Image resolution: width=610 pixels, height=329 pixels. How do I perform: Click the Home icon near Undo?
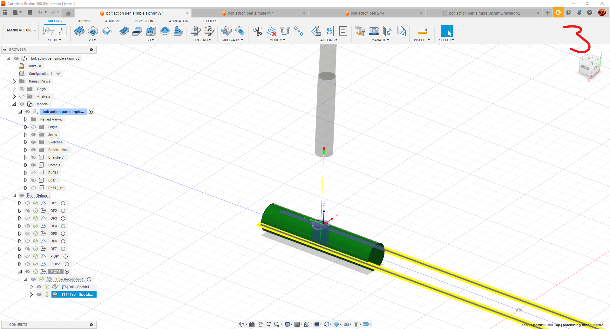[68, 13]
